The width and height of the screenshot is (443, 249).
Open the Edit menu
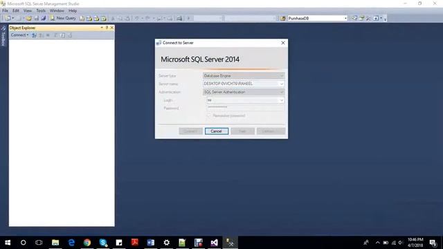[16, 10]
